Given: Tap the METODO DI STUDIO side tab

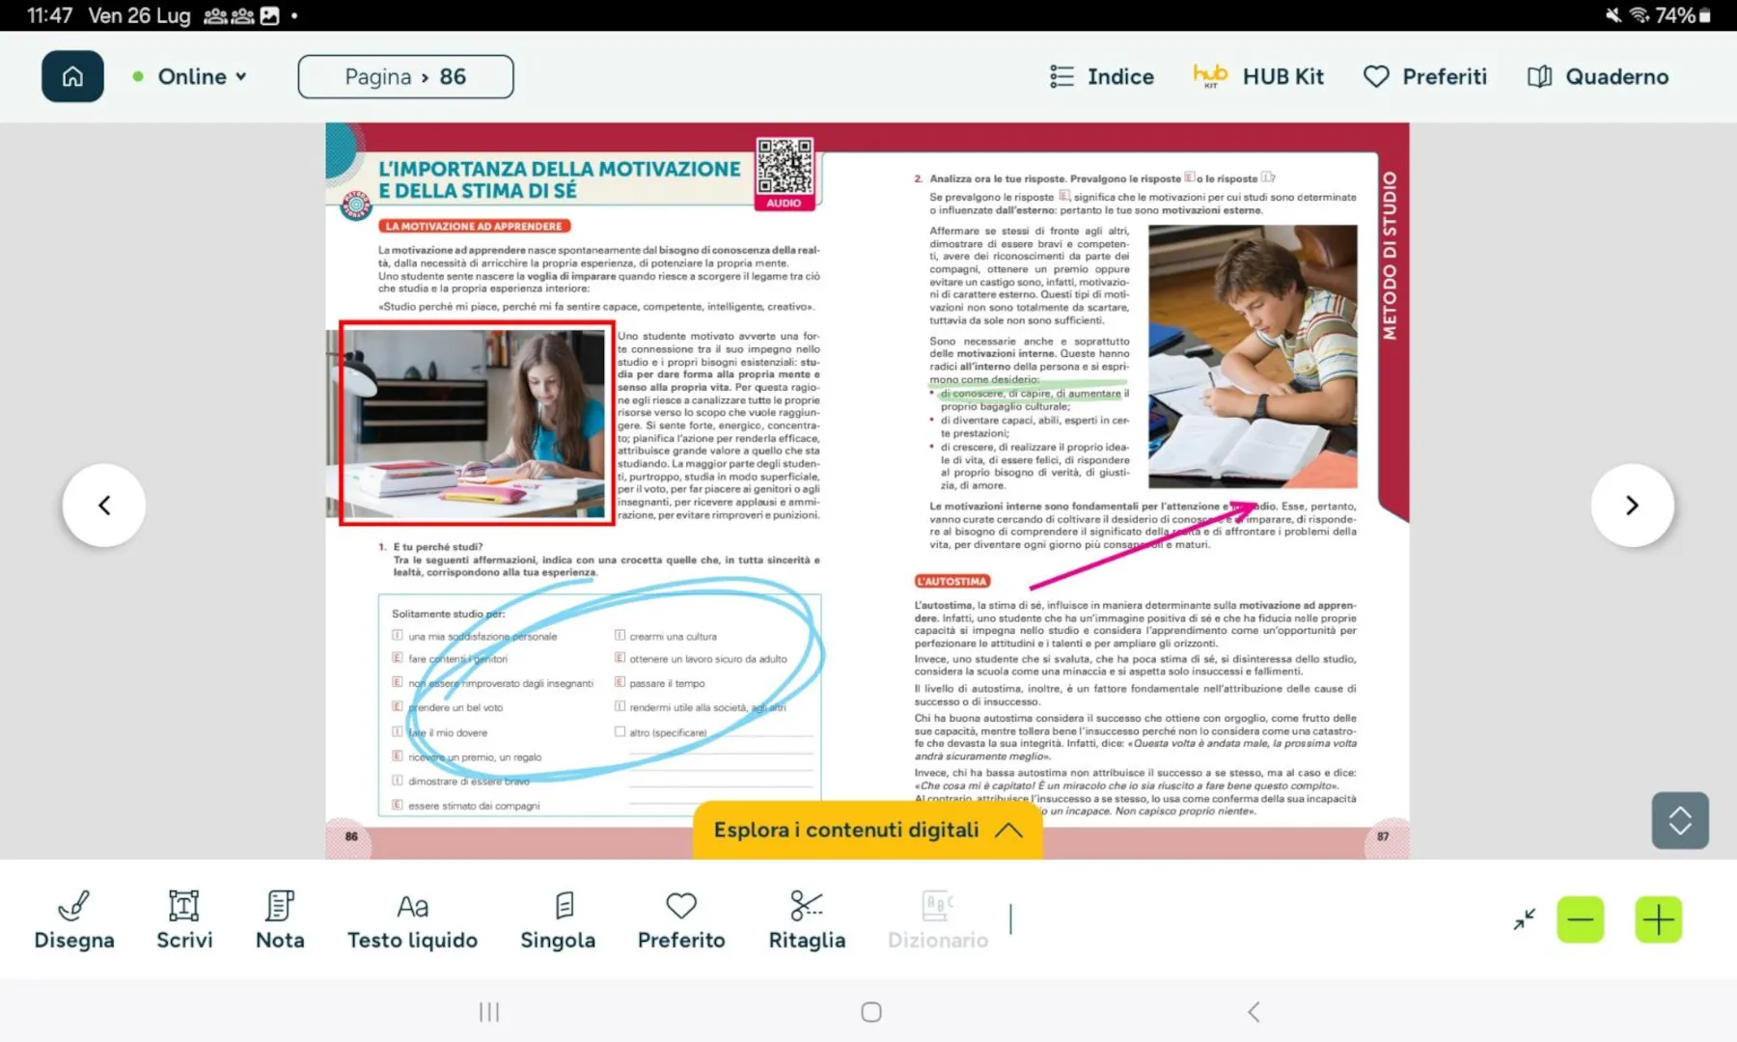Looking at the screenshot, I should pos(1390,256).
